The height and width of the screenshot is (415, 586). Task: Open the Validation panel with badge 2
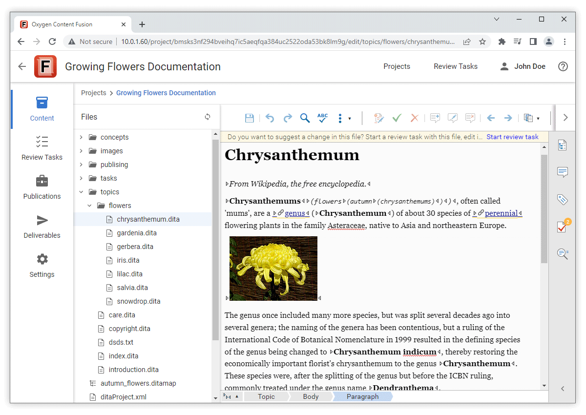click(x=563, y=226)
